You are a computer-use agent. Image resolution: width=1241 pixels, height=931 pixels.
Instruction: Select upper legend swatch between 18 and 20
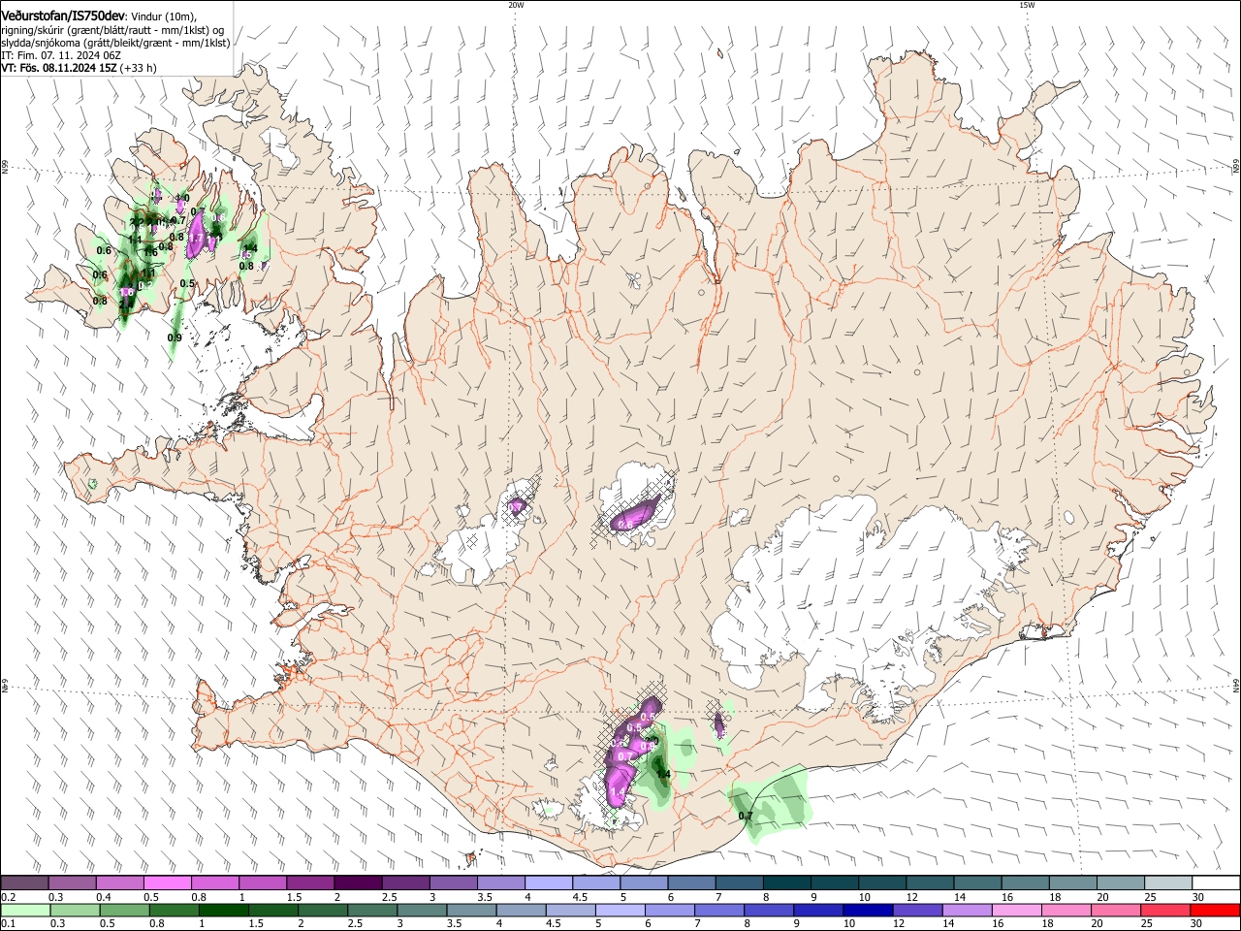(x=1072, y=883)
